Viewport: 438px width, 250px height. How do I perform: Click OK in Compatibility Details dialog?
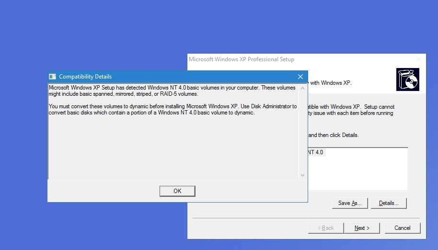177,191
